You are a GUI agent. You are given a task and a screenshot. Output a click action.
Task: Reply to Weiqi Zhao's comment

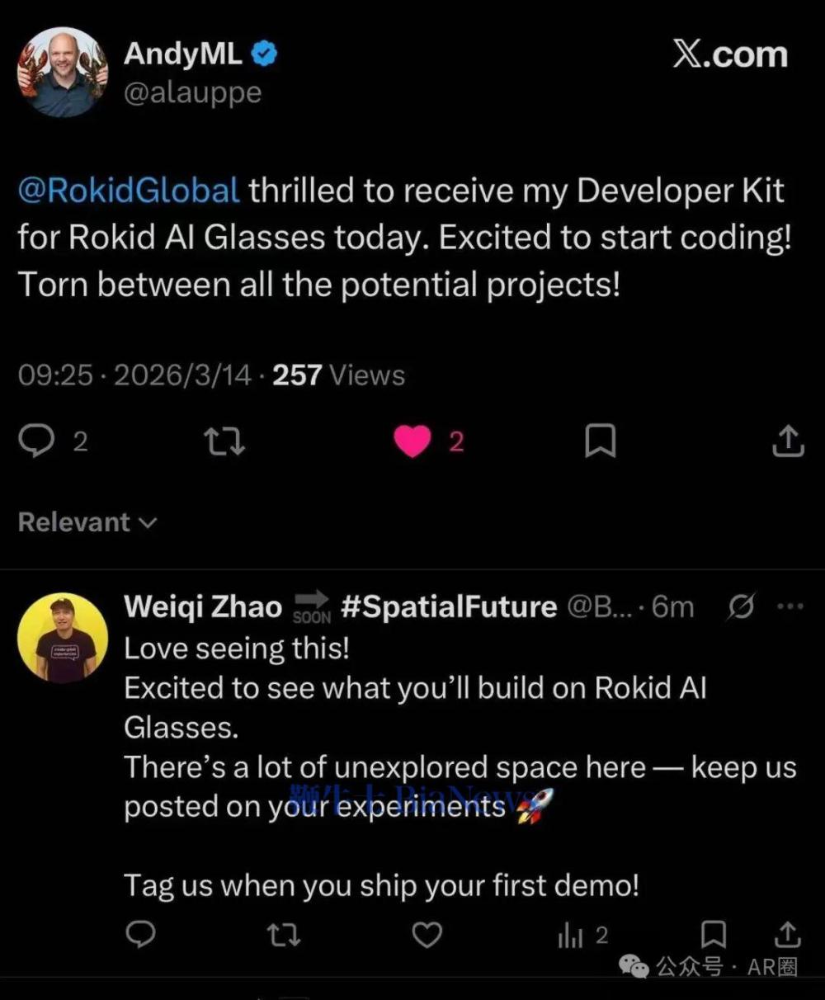141,935
